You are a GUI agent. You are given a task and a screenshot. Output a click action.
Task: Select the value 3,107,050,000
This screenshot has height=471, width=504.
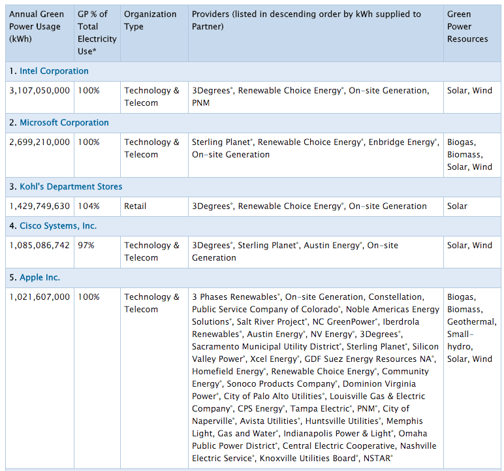pos(40,91)
